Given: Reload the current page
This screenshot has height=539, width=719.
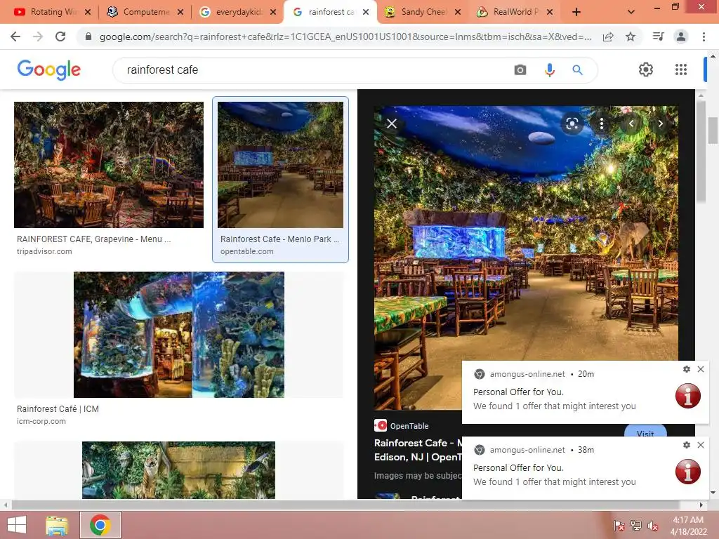Looking at the screenshot, I should coord(60,36).
